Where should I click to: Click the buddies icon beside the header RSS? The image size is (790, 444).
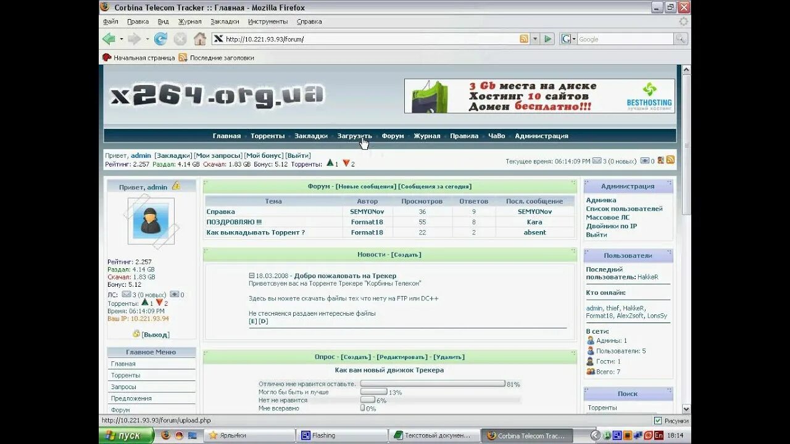point(660,160)
